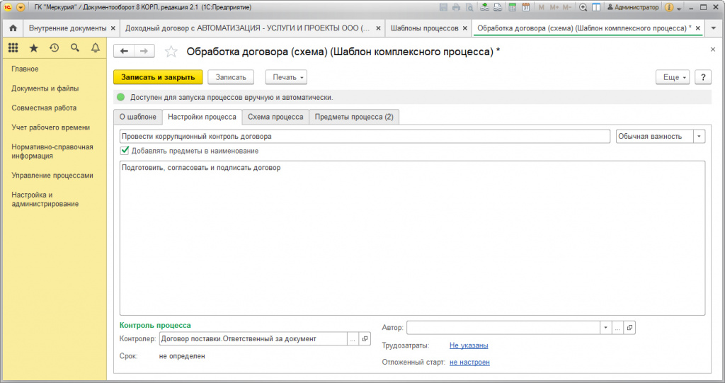Open the search magnifier in sidebar panel

point(75,47)
